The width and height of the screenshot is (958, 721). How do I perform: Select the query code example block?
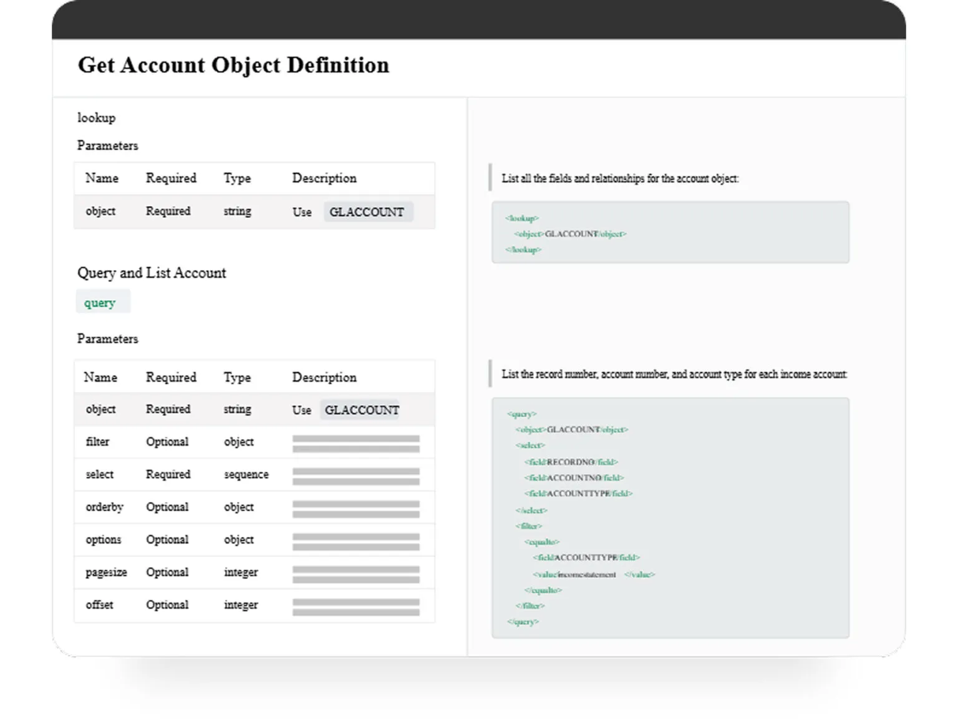[x=670, y=516]
